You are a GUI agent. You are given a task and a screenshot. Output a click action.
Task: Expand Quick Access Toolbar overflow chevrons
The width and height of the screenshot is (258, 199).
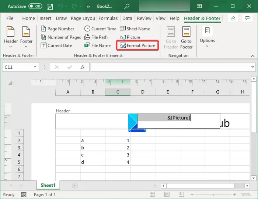pyautogui.click(x=88, y=6)
